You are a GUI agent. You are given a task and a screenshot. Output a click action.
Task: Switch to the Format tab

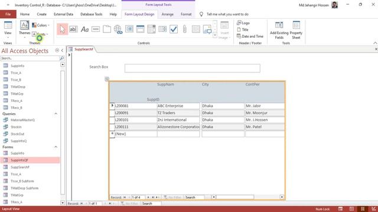click(186, 14)
